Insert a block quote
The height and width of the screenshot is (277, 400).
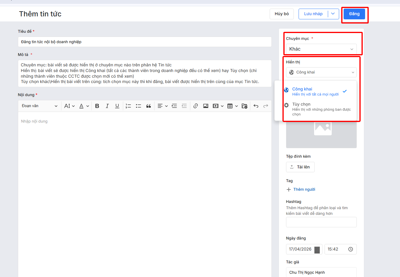pos(149,106)
